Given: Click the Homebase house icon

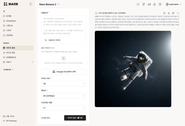Looking at the screenshot, I should pyautogui.click(x=4, y=21).
